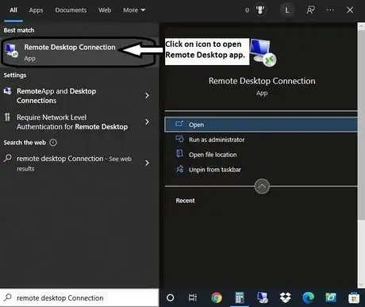365x307 pixels.
Task: Select Unpin from taskbar
Action: point(261,170)
